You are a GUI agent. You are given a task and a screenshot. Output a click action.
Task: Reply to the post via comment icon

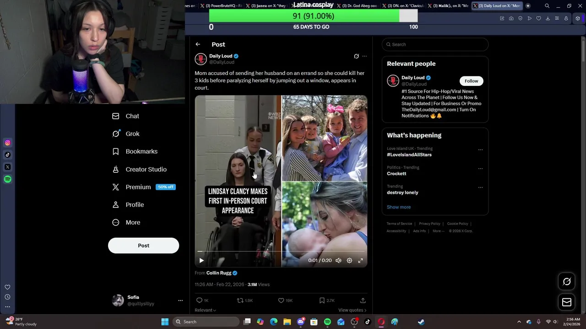[199, 300]
